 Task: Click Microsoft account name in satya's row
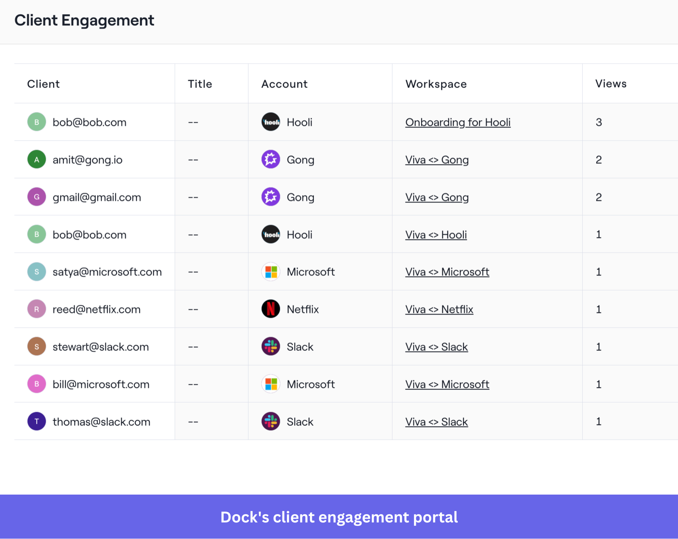pyautogui.click(x=311, y=272)
